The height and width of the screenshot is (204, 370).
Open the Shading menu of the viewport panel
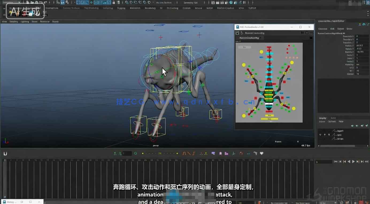click(13, 22)
